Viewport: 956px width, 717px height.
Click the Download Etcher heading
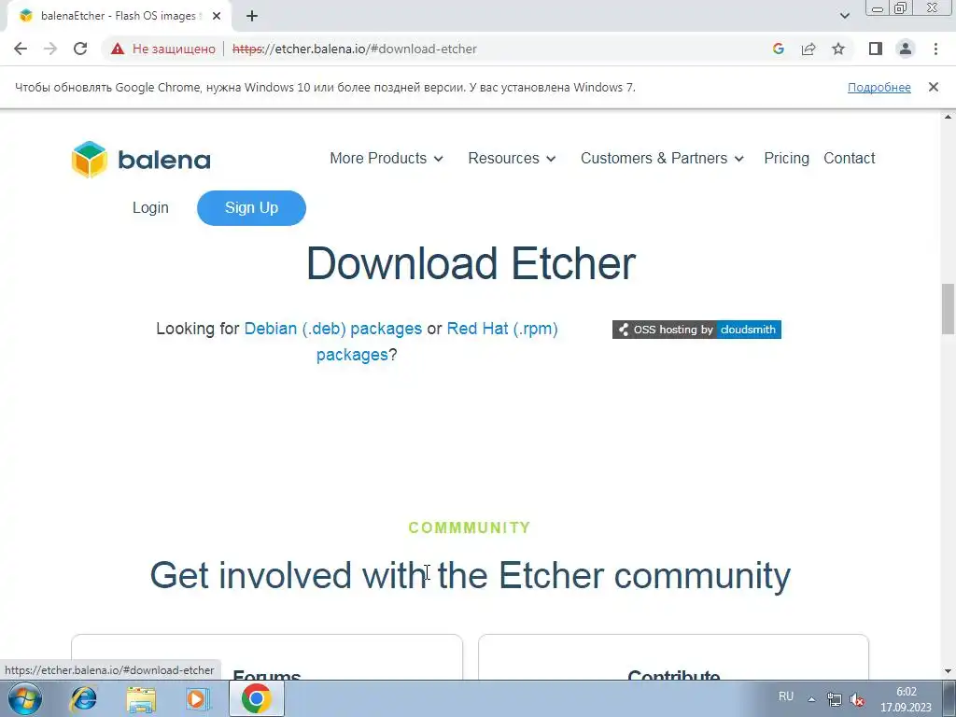(x=471, y=263)
